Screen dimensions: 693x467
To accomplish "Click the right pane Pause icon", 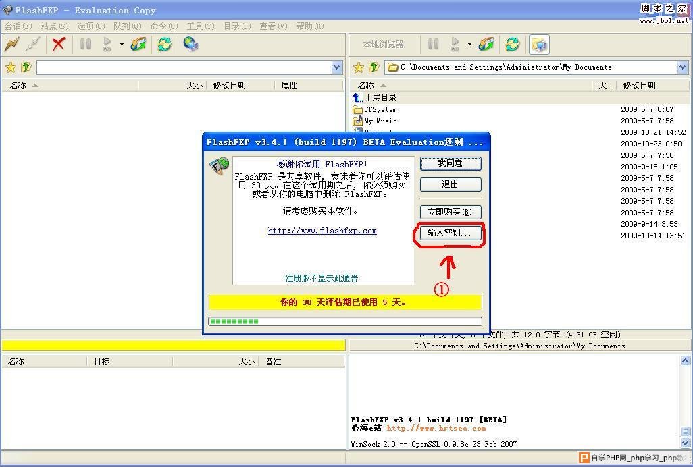I will 434,44.
